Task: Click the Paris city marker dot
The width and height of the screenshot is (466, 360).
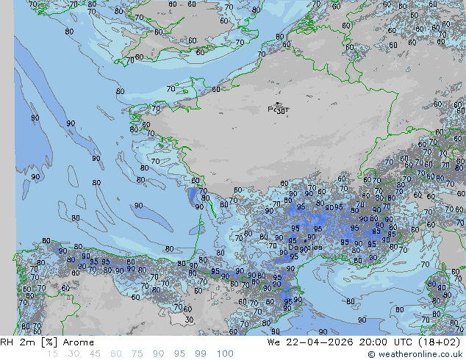Action: pyautogui.click(x=278, y=104)
